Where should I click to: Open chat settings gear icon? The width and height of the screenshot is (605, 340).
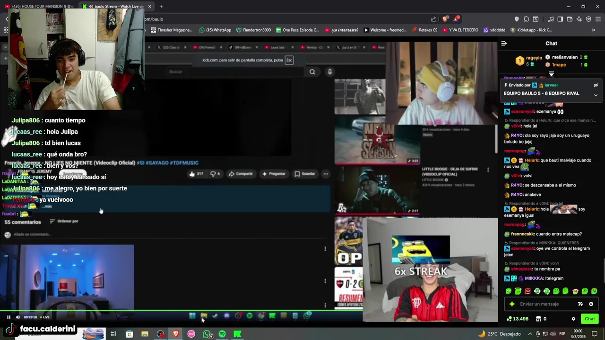573,319
